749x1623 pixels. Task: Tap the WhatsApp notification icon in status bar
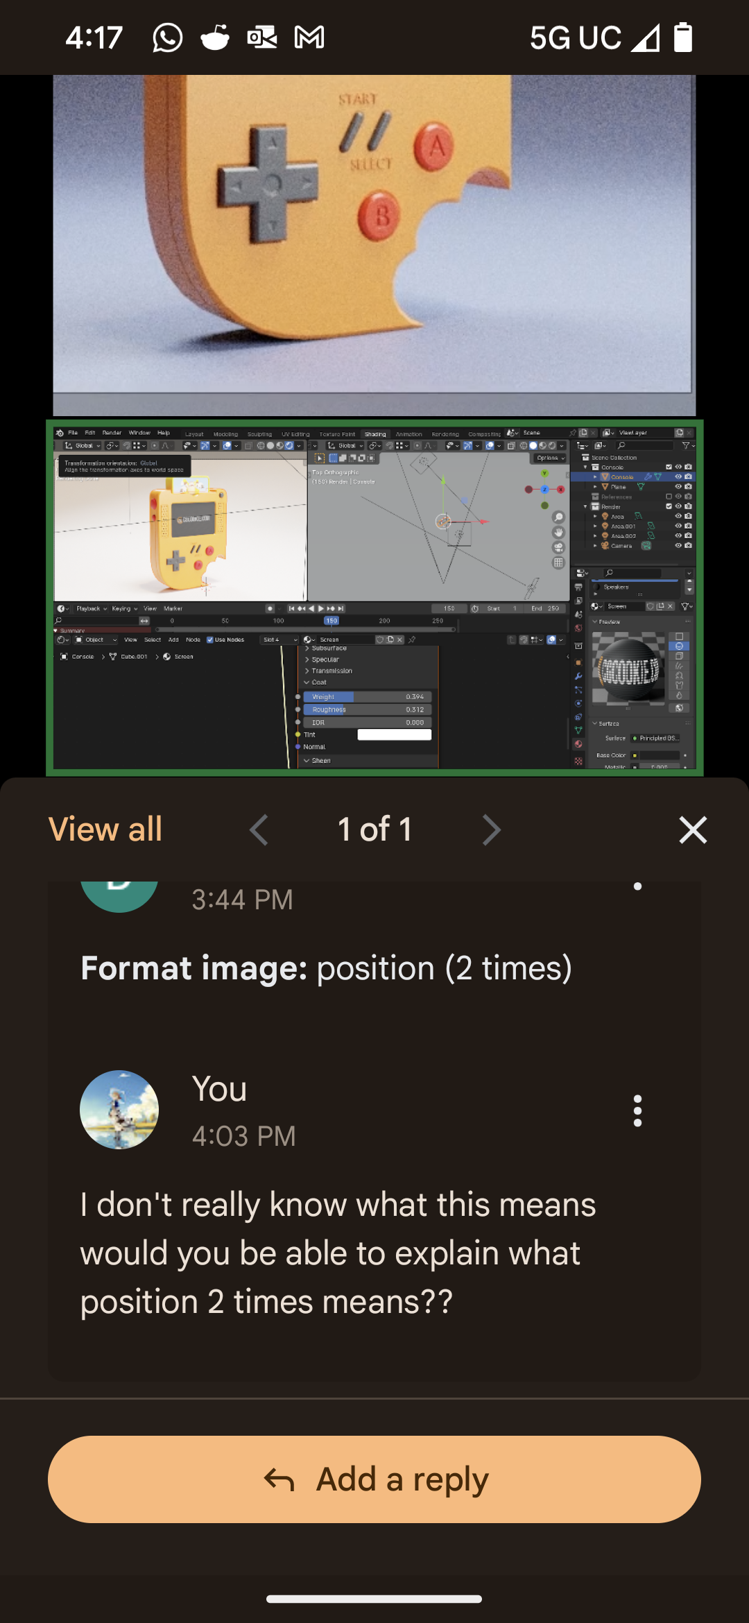[x=168, y=37]
